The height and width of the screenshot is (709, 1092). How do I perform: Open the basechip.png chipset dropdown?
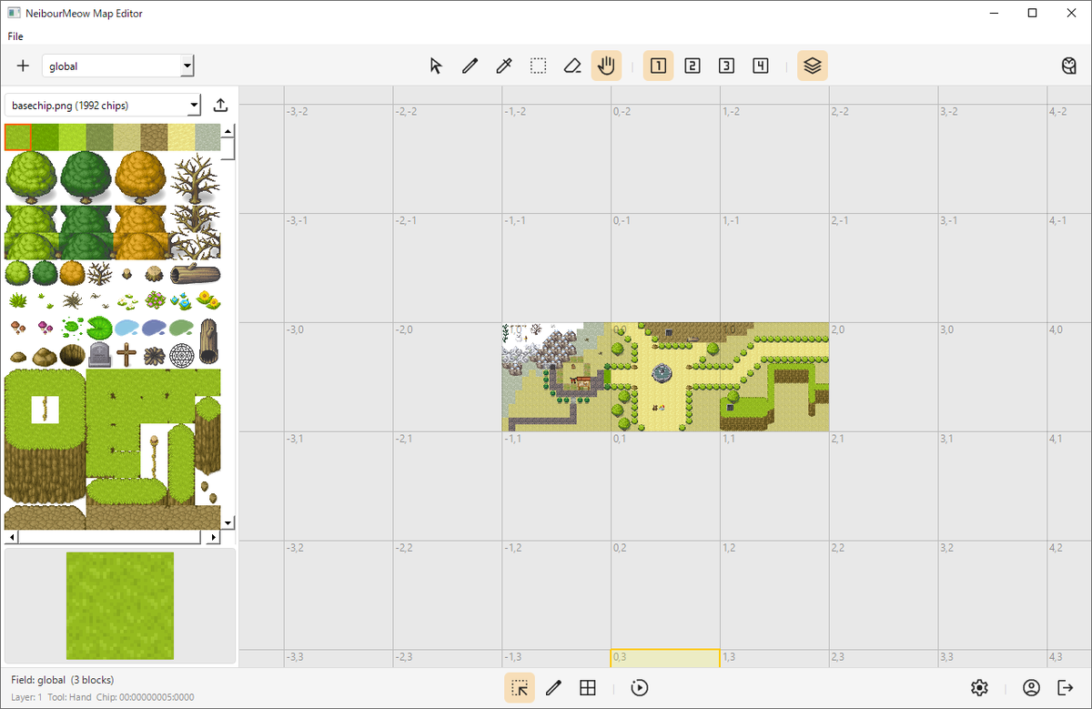point(103,106)
